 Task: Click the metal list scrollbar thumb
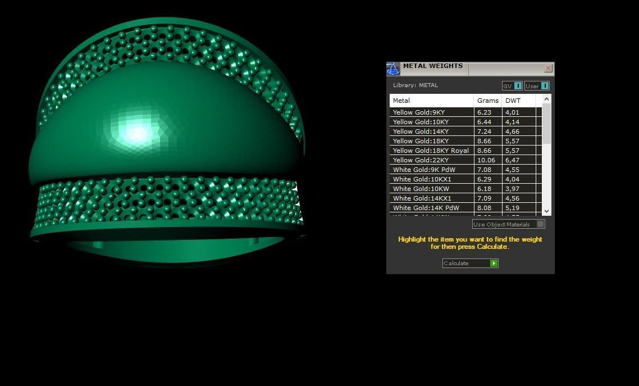click(546, 124)
